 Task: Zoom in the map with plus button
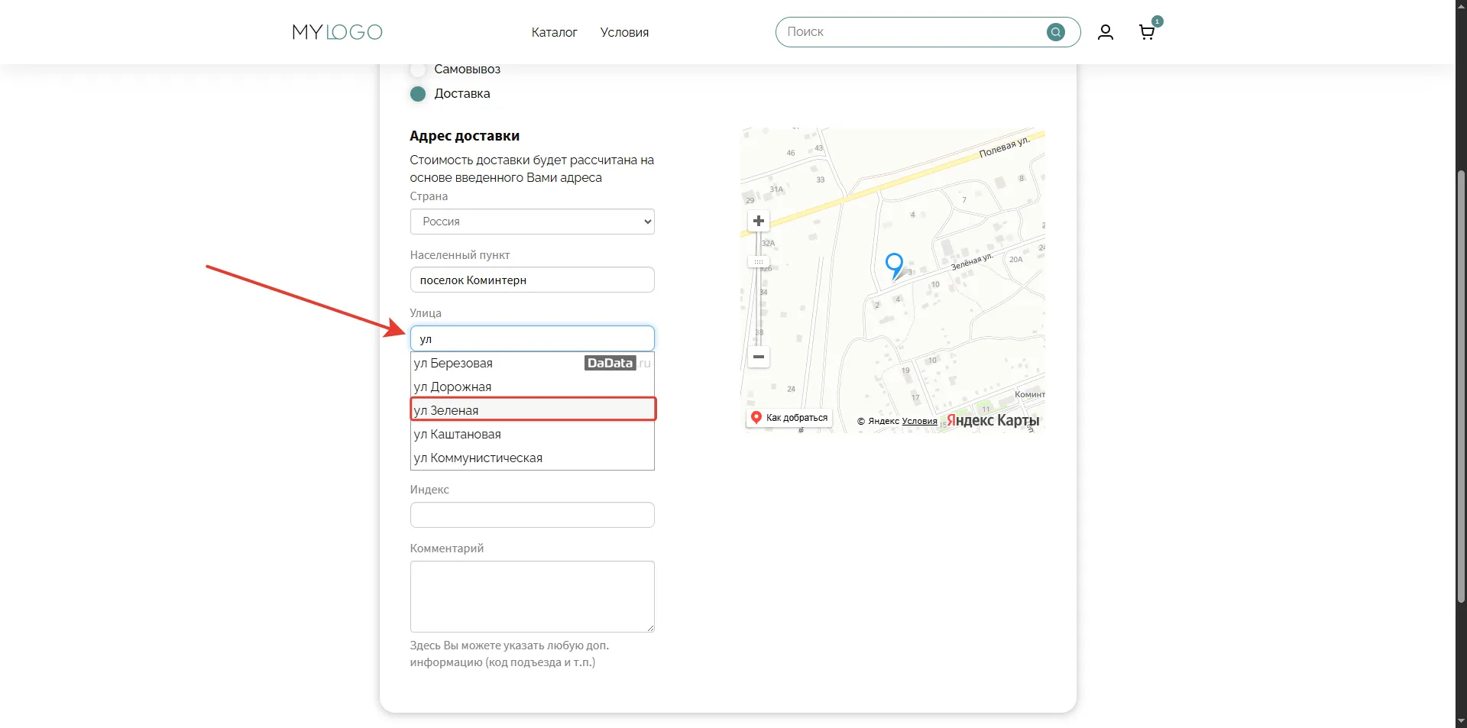tap(758, 222)
